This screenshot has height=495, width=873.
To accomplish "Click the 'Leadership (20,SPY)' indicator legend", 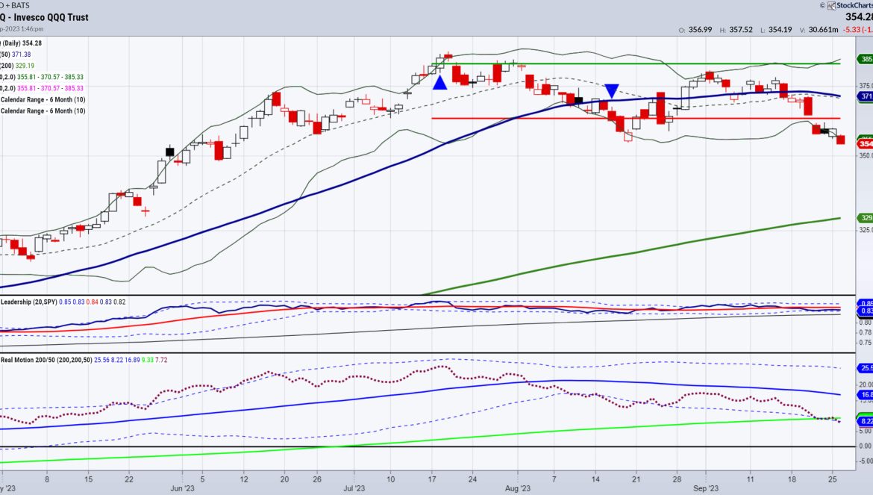I will pos(28,302).
